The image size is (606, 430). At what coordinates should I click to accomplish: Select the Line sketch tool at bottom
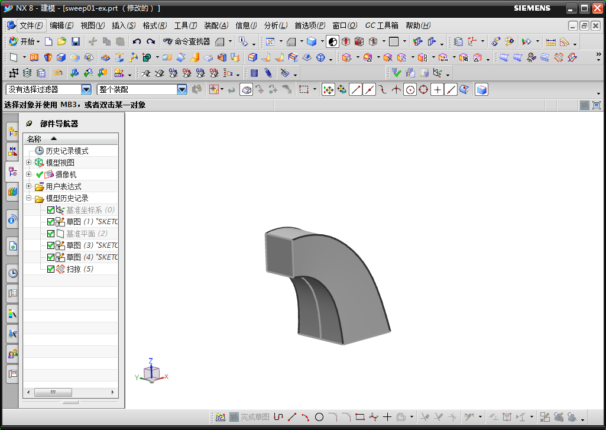tap(292, 417)
